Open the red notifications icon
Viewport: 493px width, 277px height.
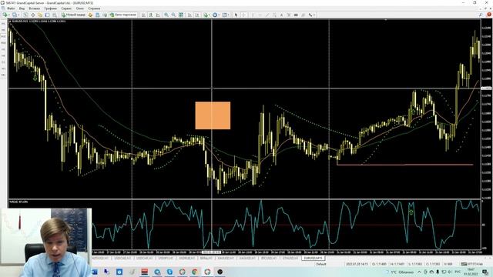click(x=489, y=15)
